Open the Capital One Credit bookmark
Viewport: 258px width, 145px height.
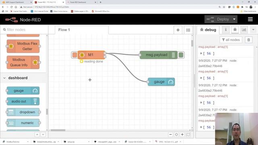(19, 11)
